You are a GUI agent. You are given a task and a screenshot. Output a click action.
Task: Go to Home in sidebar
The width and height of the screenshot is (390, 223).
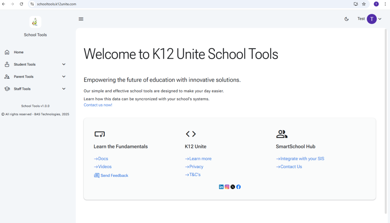(x=19, y=52)
